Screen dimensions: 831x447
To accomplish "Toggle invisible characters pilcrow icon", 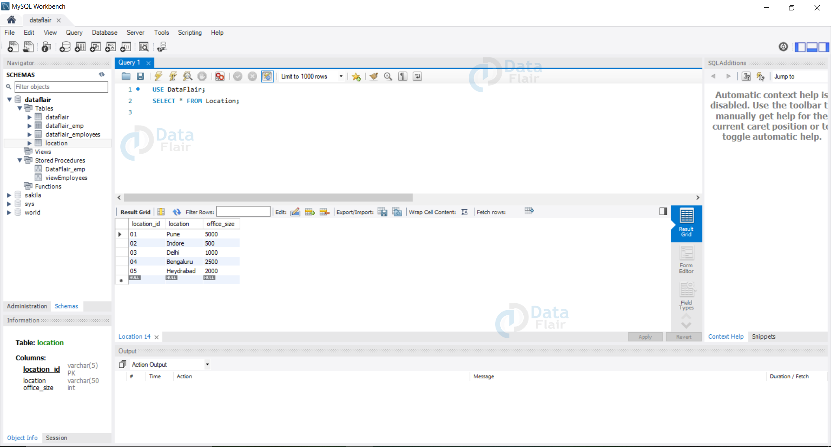I will 403,76.
